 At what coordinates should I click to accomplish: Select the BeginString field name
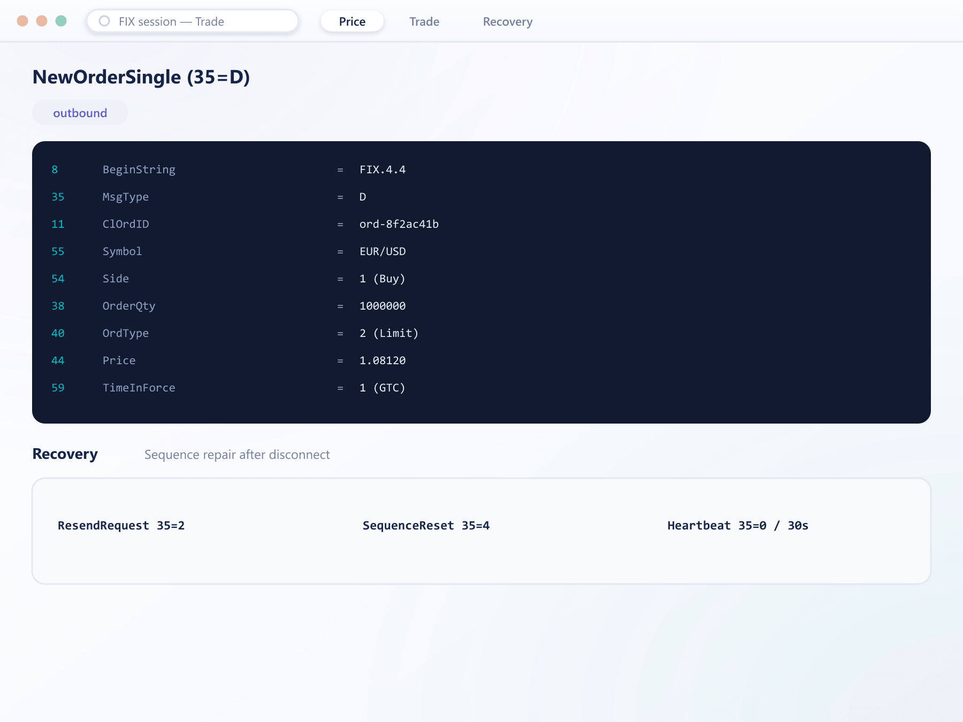point(139,170)
